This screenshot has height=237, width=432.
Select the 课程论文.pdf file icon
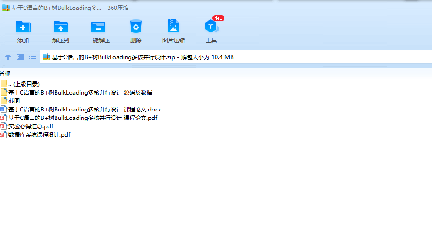tap(4, 118)
